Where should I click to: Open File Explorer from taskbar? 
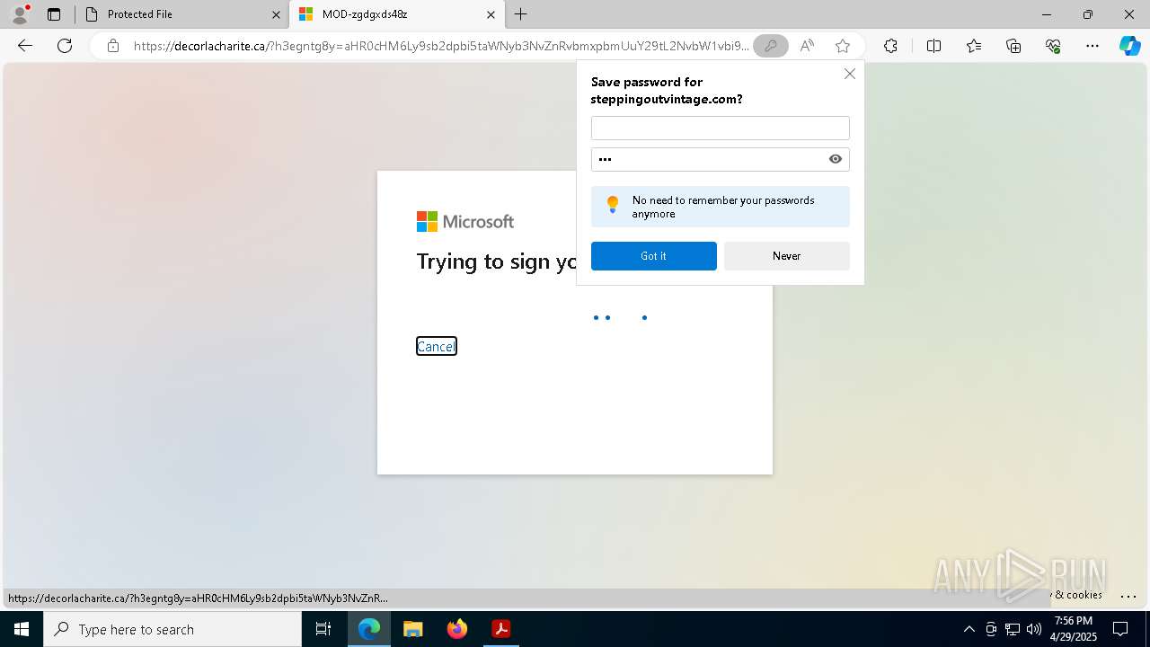pos(412,629)
